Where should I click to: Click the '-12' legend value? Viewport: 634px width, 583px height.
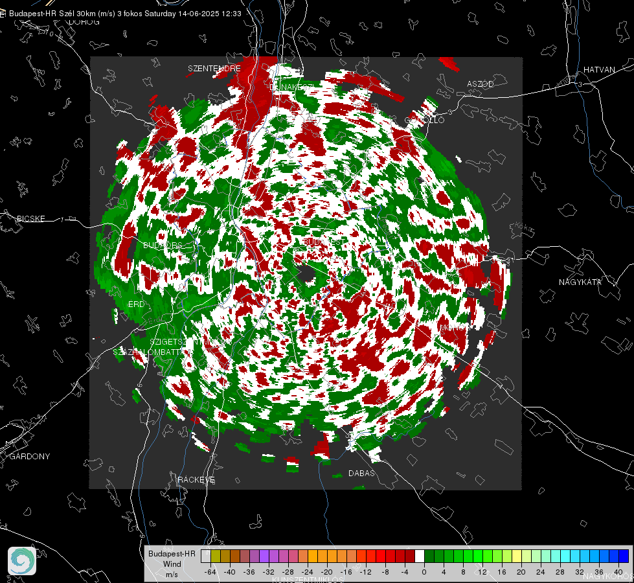click(x=365, y=572)
